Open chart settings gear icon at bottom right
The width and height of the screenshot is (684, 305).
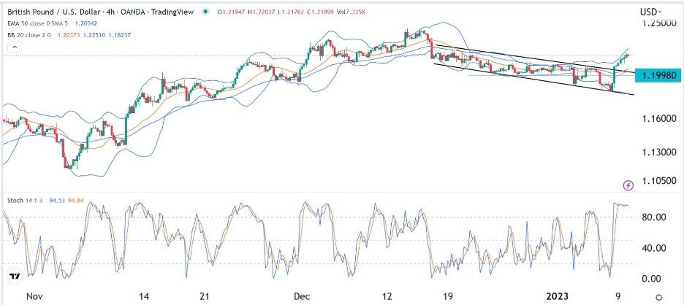(659, 296)
